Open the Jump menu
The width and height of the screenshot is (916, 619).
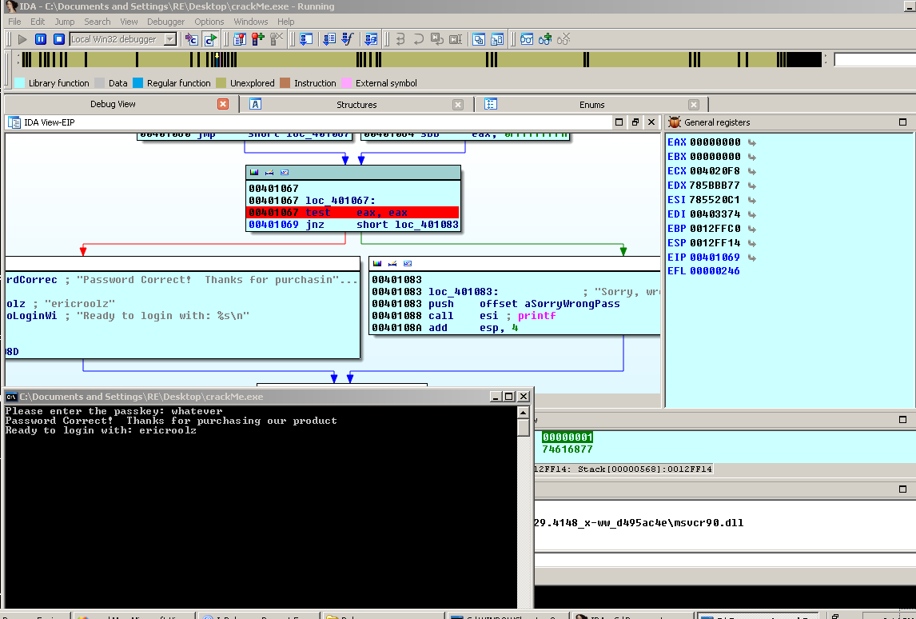coord(65,22)
